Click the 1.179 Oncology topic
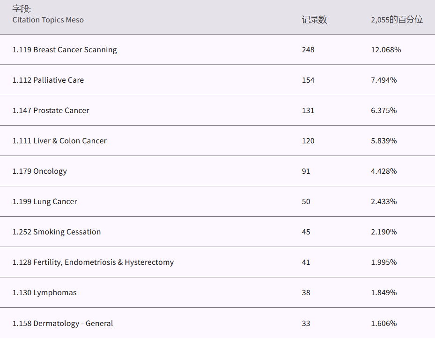The image size is (435, 340). point(40,171)
